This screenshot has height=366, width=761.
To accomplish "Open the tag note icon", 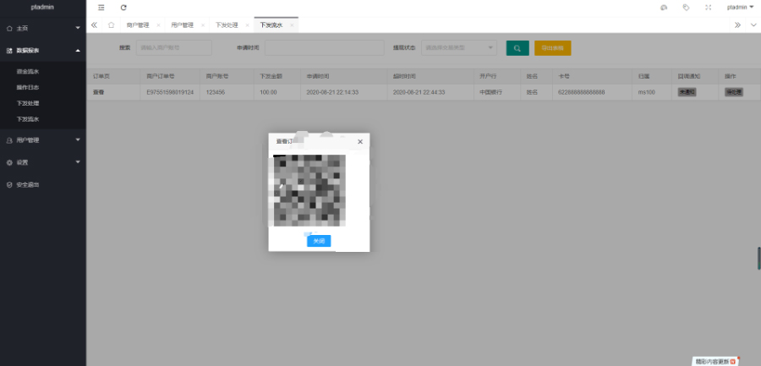I will [x=685, y=7].
